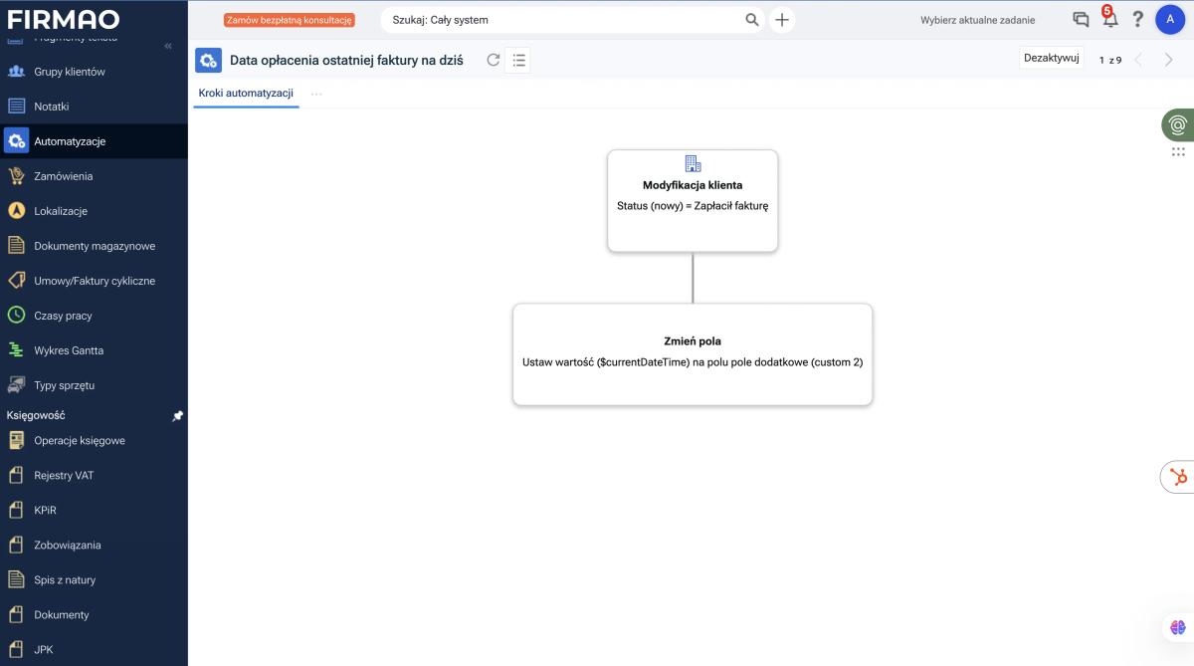Click the green at-sign widget icon
The image size is (1194, 666).
pos(1178,124)
